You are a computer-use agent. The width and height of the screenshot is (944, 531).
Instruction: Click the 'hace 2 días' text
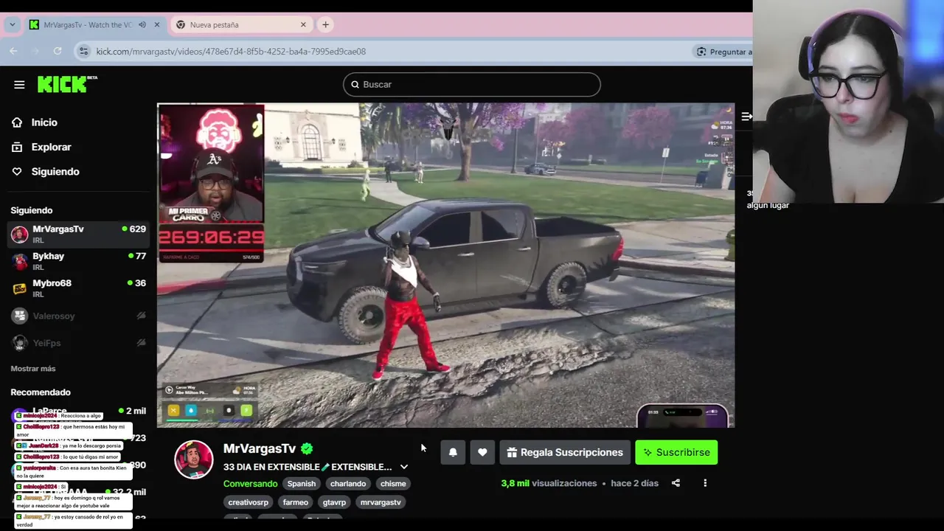coord(634,483)
